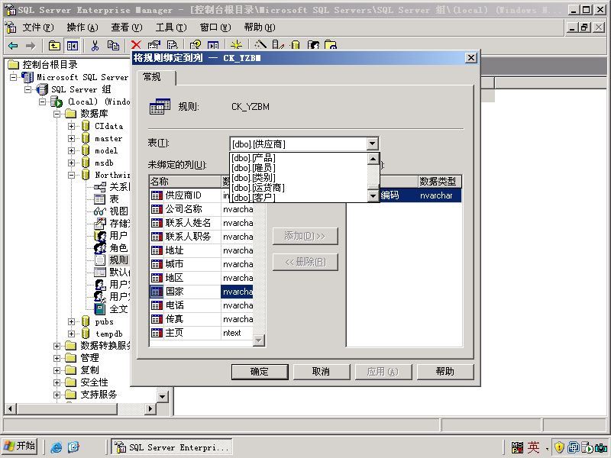Select the 主页 column row

(202, 333)
